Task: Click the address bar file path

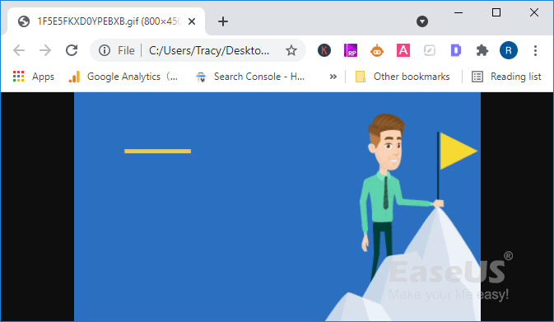Action: pos(209,50)
